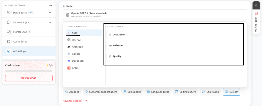
Task: Click the Auto provider sparkle icon
Action: (69, 33)
